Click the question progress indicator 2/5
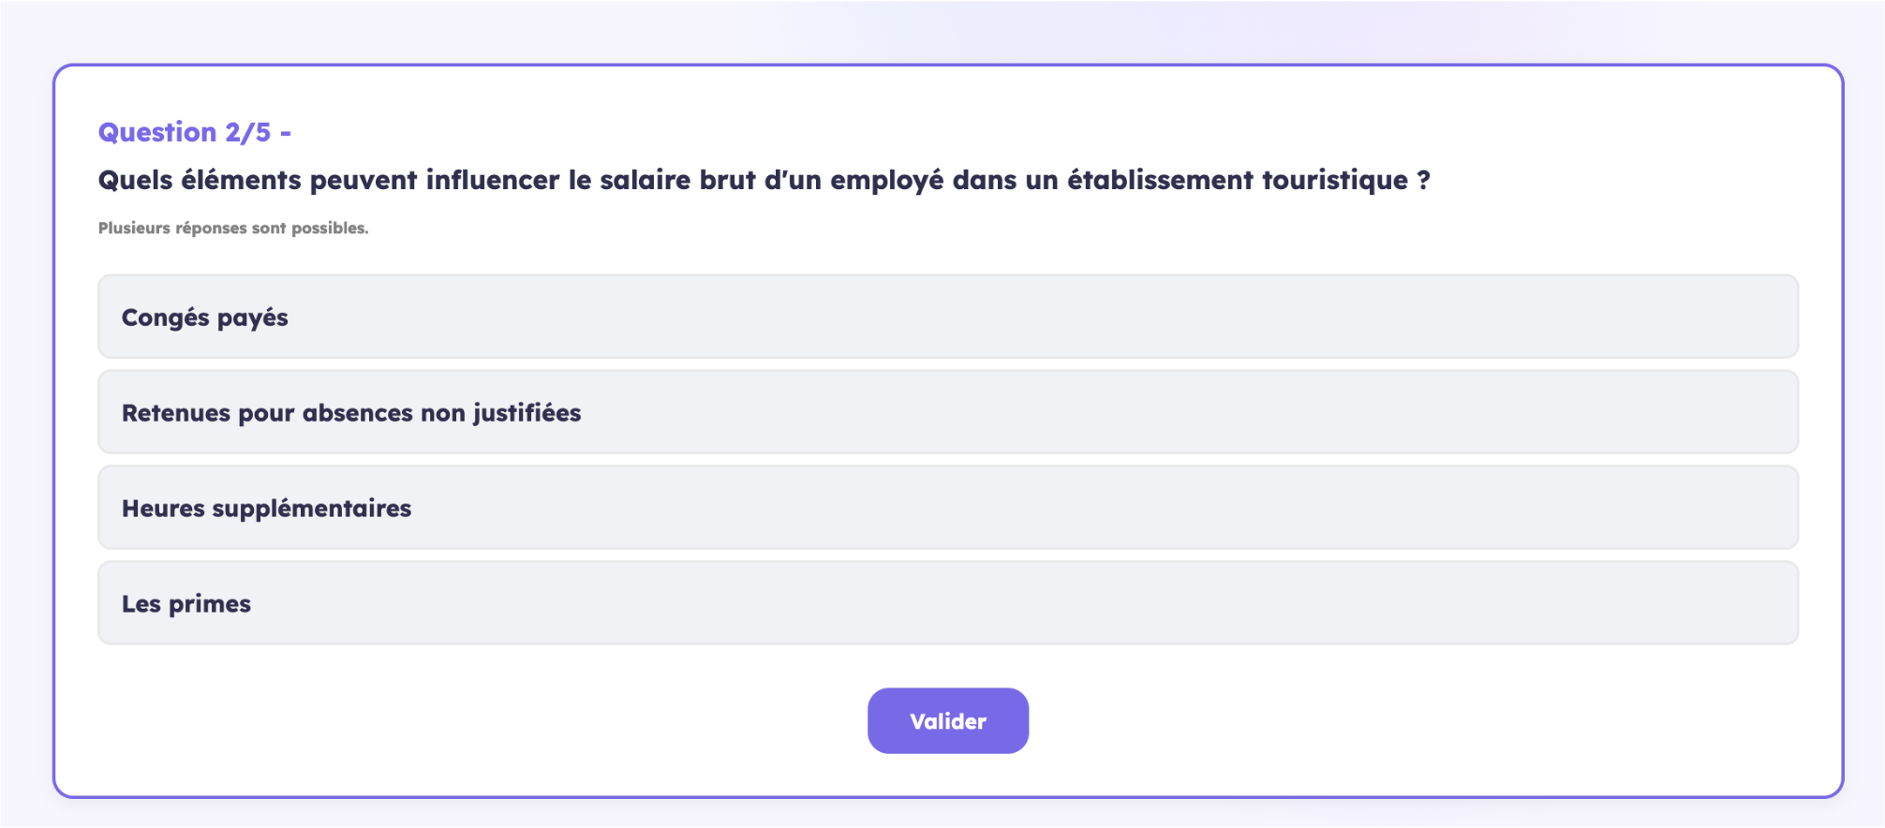The width and height of the screenshot is (1885, 828). 247,133
